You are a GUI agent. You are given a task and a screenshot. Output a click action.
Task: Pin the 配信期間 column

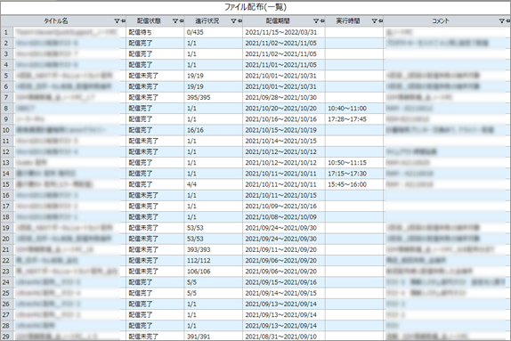click(x=322, y=21)
